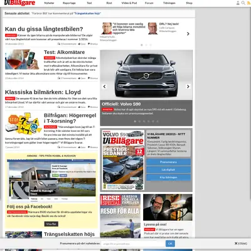The height and width of the screenshot is (251, 251).
Task: Focus the newsletter email input field
Action: click(x=133, y=243)
